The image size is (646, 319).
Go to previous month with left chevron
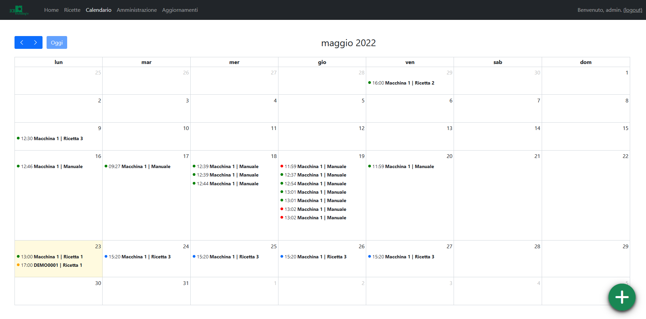[22, 42]
